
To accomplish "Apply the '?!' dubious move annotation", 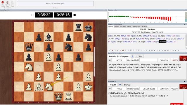I will tap(134, 50).
